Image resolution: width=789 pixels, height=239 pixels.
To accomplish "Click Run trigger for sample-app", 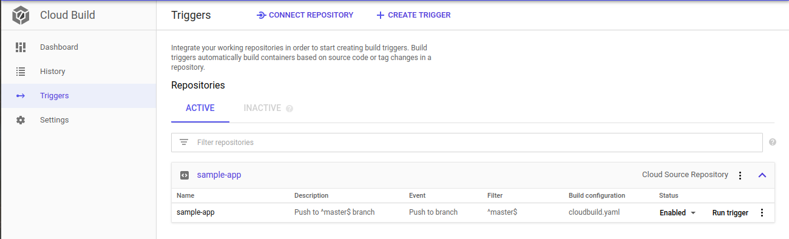I will coord(730,213).
